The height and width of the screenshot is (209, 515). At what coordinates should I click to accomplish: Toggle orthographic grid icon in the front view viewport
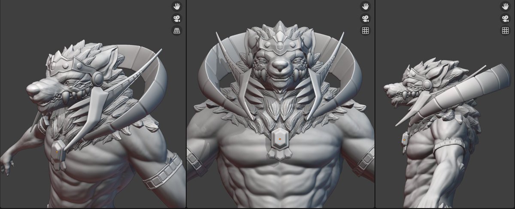click(x=365, y=30)
